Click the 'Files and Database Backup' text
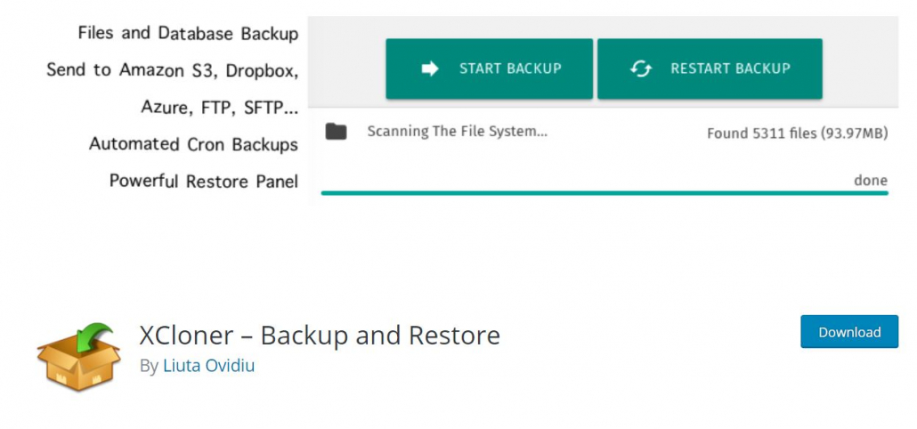The height and width of the screenshot is (429, 917). click(x=188, y=34)
